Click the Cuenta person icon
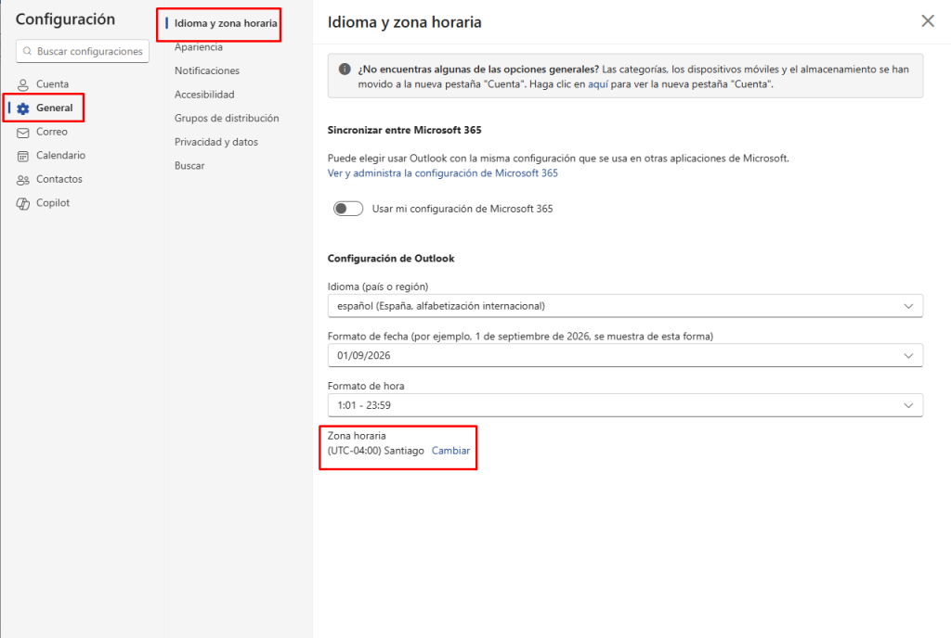951x638 pixels. (x=23, y=84)
